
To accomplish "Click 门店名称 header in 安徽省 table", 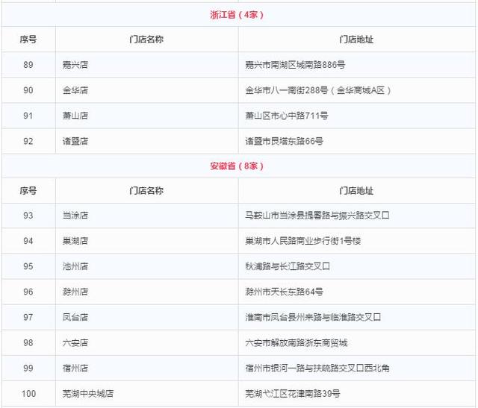I will click(146, 191).
